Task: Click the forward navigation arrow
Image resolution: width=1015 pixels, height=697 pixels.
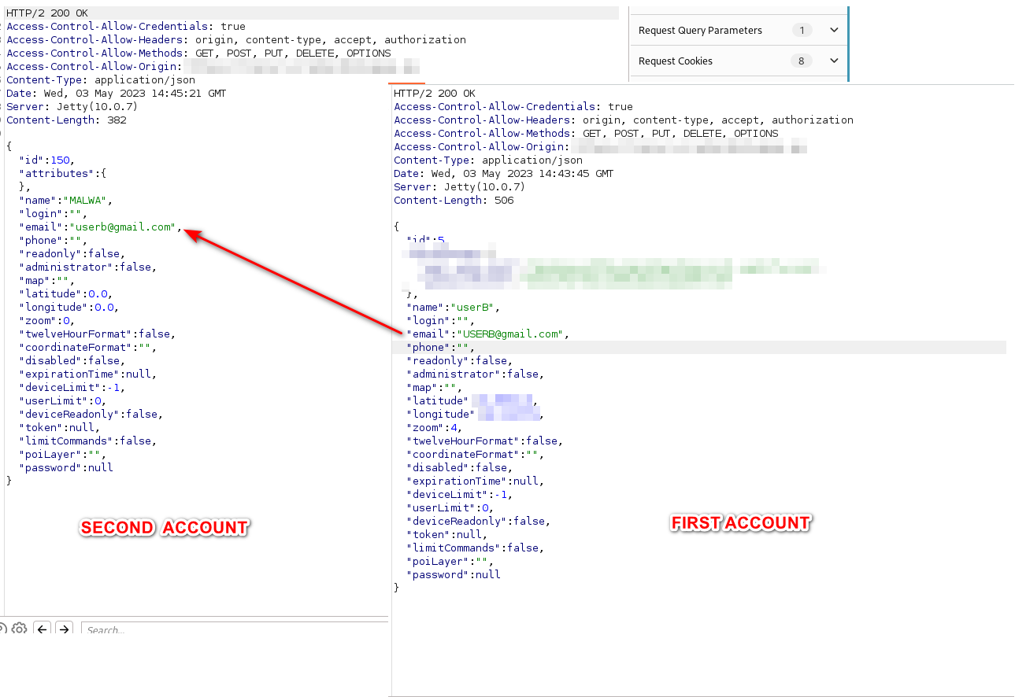Action: point(64,628)
